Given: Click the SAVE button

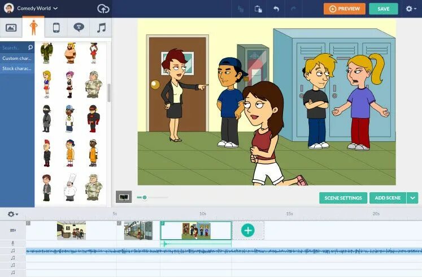Looking at the screenshot, I should coord(384,9).
